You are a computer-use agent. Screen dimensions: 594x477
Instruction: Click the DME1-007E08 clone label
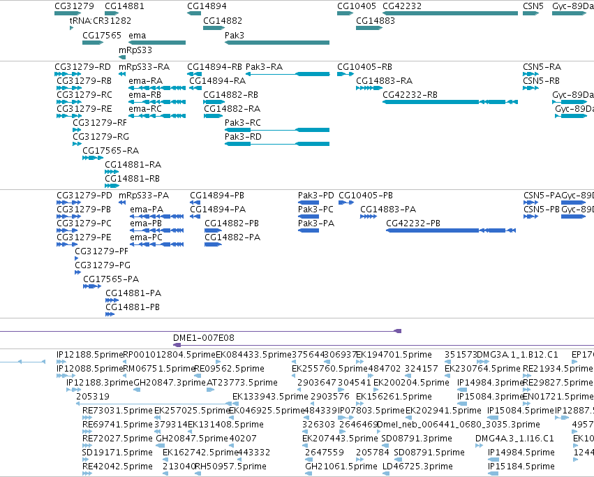(203, 338)
